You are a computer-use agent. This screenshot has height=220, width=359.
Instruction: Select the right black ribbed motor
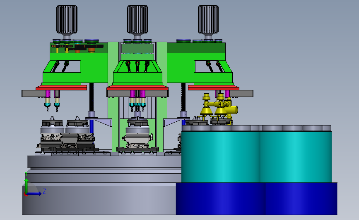(208, 19)
